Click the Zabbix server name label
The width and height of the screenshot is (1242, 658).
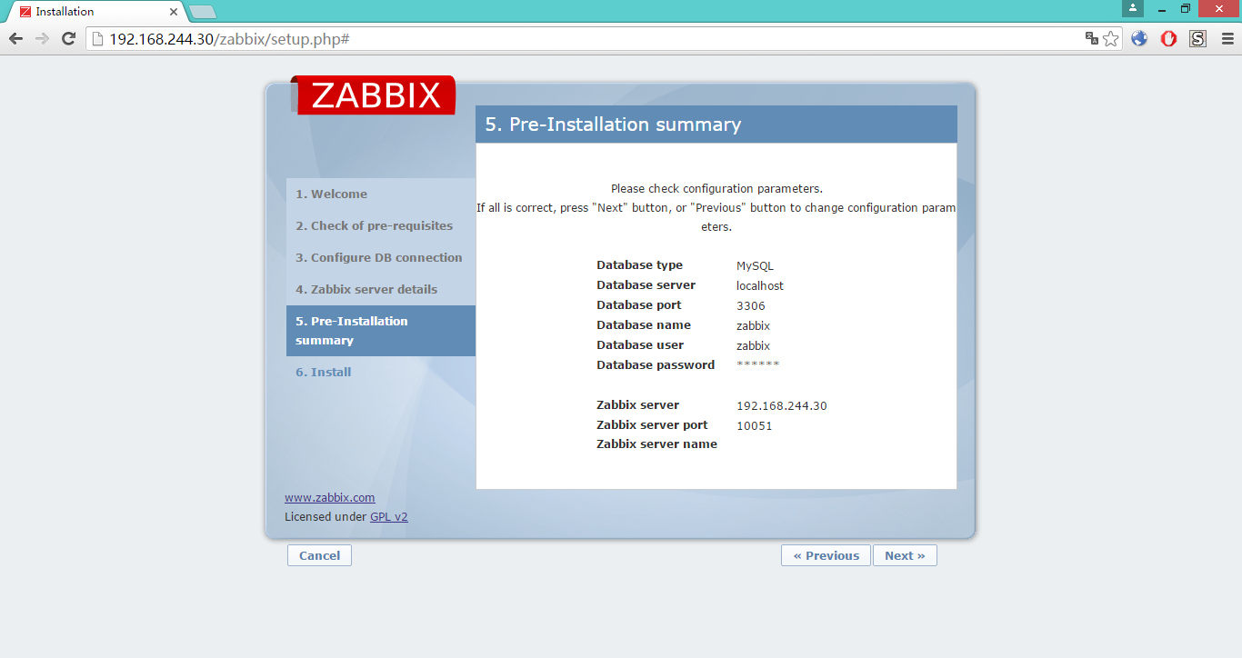656,444
